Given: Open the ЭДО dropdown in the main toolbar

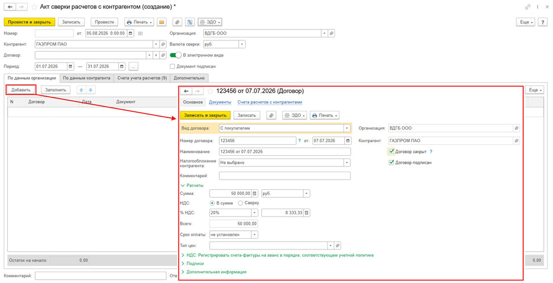Looking at the screenshot, I should (210, 22).
